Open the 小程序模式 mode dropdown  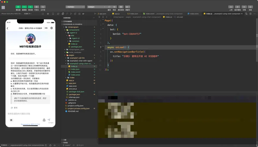75,7
